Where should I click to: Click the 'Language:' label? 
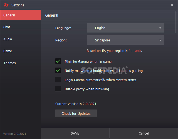pos(63,28)
